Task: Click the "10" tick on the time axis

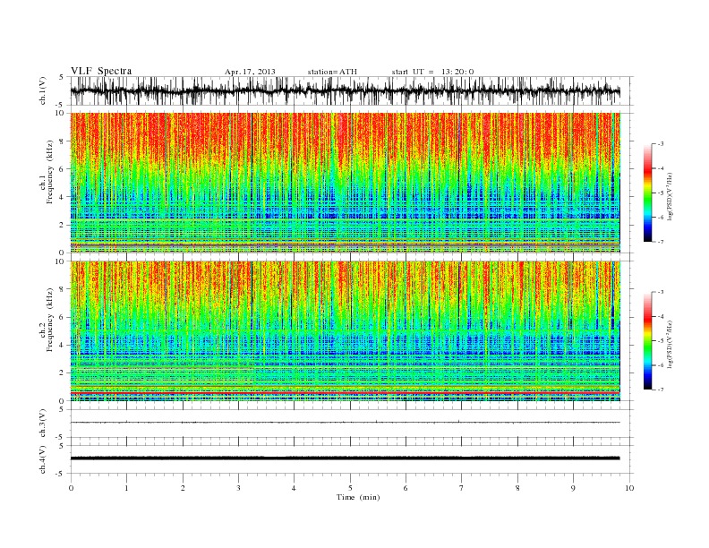Action: (629, 488)
